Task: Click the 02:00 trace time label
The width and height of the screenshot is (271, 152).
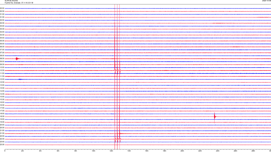Action: click(2, 20)
